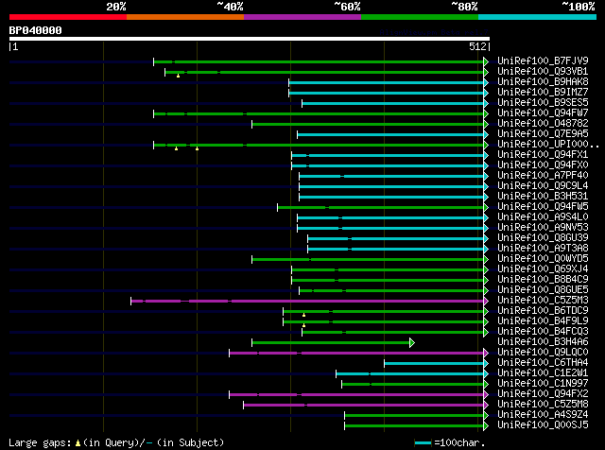Image resolution: width=605 pixels, height=450 pixels.
Task: Select the UniRef100_C5Z5M8 label
Action: [543, 405]
